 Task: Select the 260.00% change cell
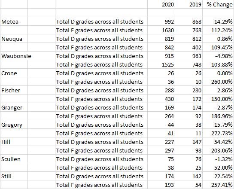point(219,82)
